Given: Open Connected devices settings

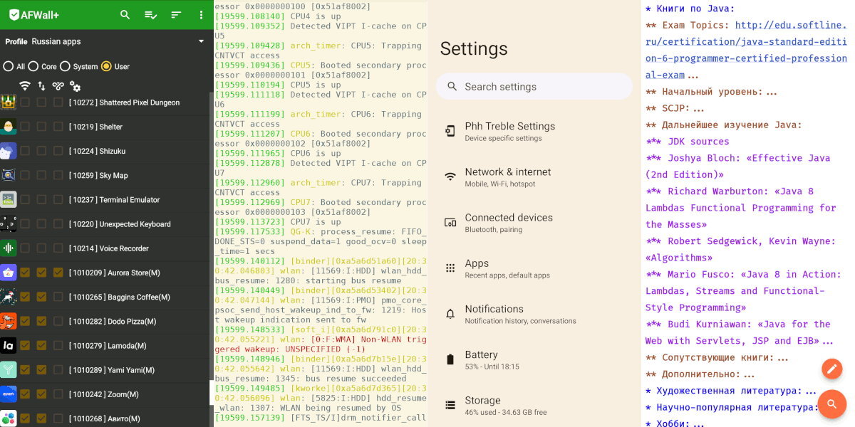Looking at the screenshot, I should point(534,223).
